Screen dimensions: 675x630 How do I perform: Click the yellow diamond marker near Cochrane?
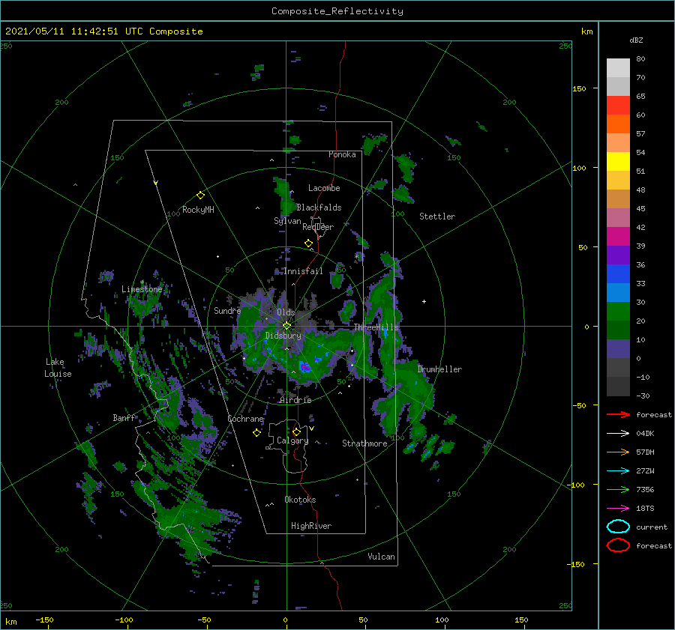coord(256,433)
